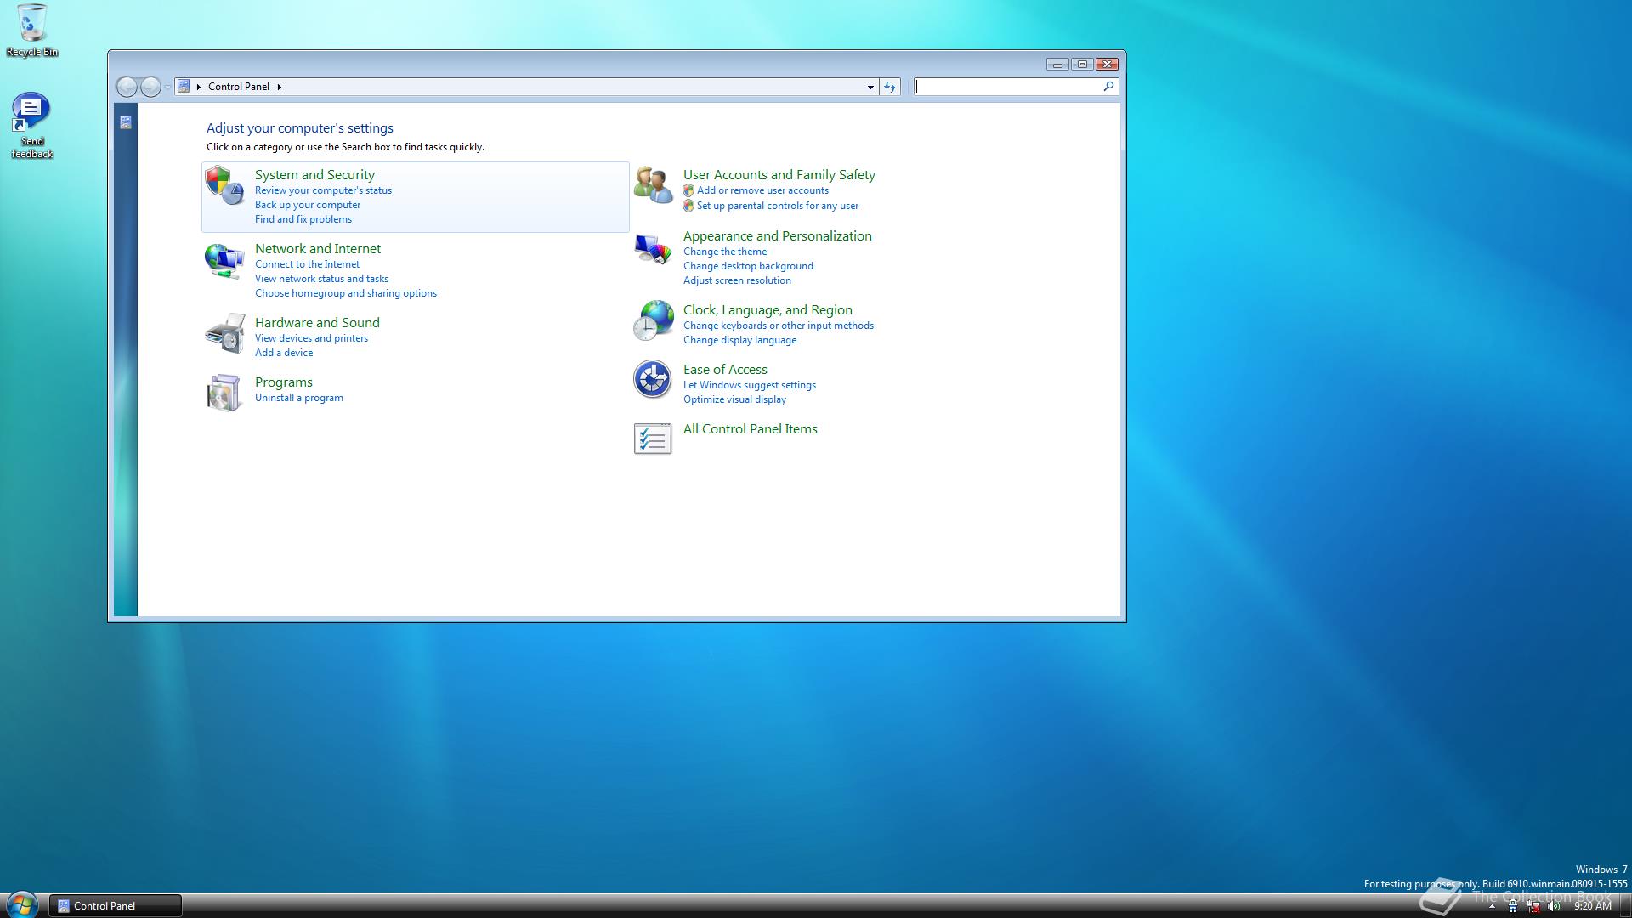
Task: Click Back up your computer
Action: 308,205
